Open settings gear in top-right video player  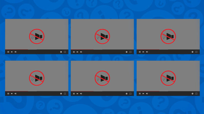[192, 52]
